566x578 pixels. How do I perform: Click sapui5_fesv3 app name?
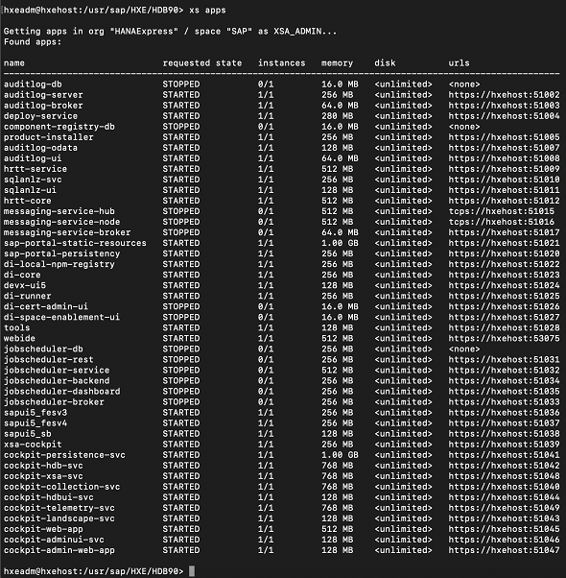pos(35,413)
